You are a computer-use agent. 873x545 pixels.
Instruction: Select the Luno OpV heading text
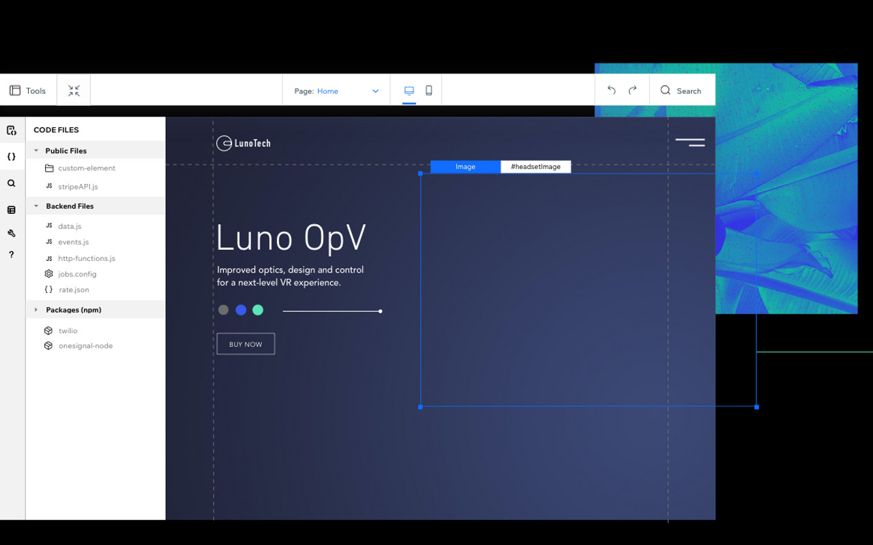291,238
